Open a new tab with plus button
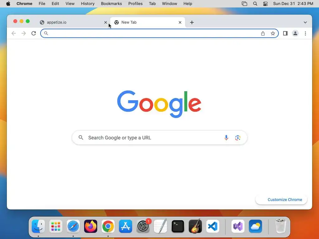Screen dimensions: 319x239 [192, 22]
